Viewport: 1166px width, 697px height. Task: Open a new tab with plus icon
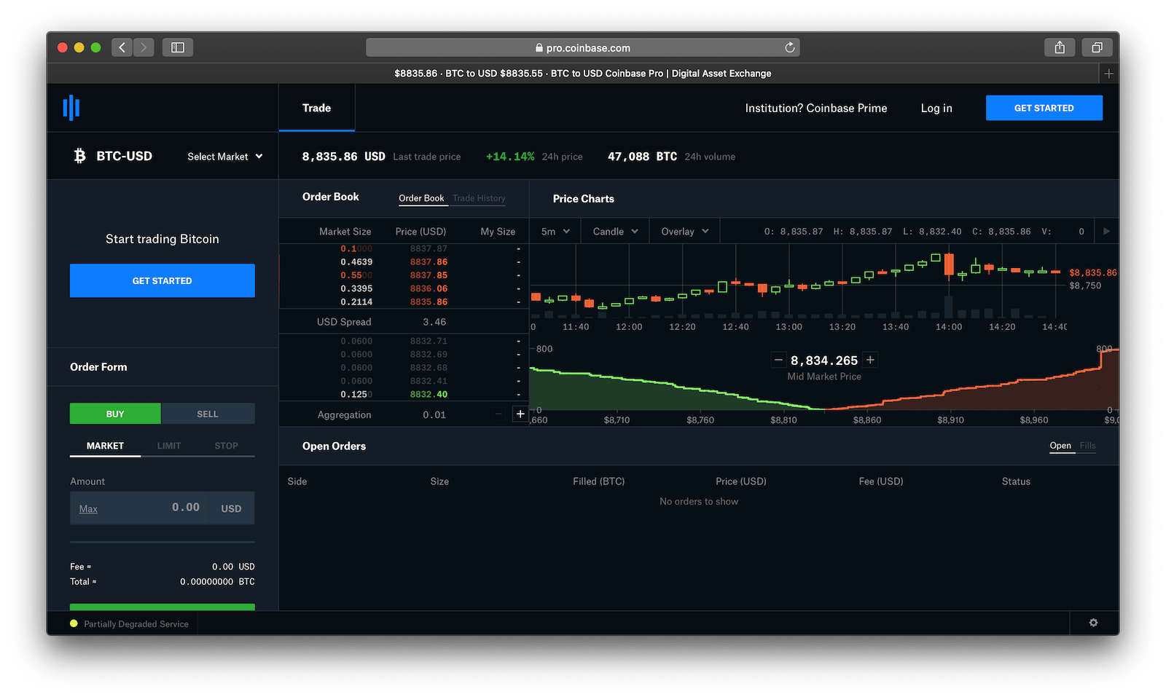point(1108,74)
